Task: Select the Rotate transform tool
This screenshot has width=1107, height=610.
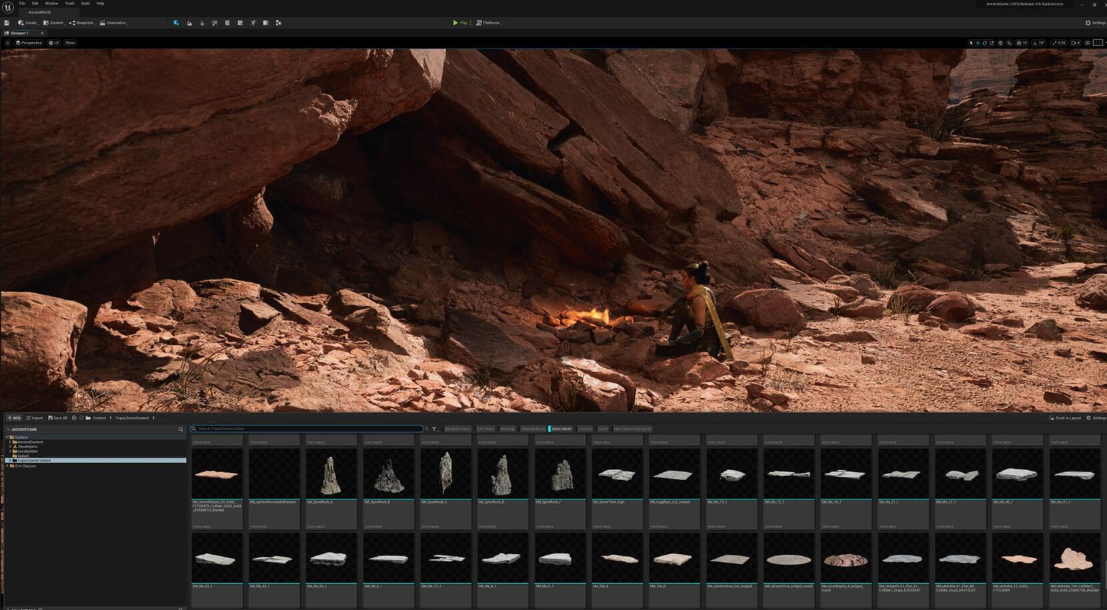Action: 985,43
